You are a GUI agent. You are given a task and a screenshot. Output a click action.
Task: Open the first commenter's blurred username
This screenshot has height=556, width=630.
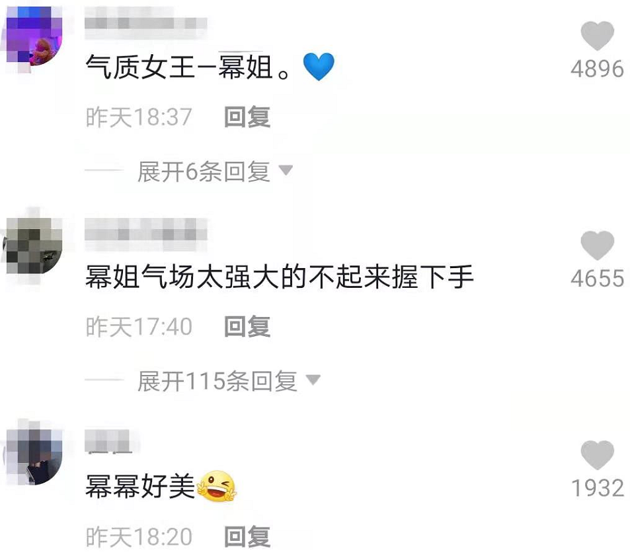click(145, 23)
